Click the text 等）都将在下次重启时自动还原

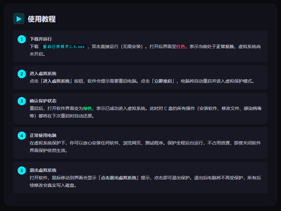coord(61,116)
